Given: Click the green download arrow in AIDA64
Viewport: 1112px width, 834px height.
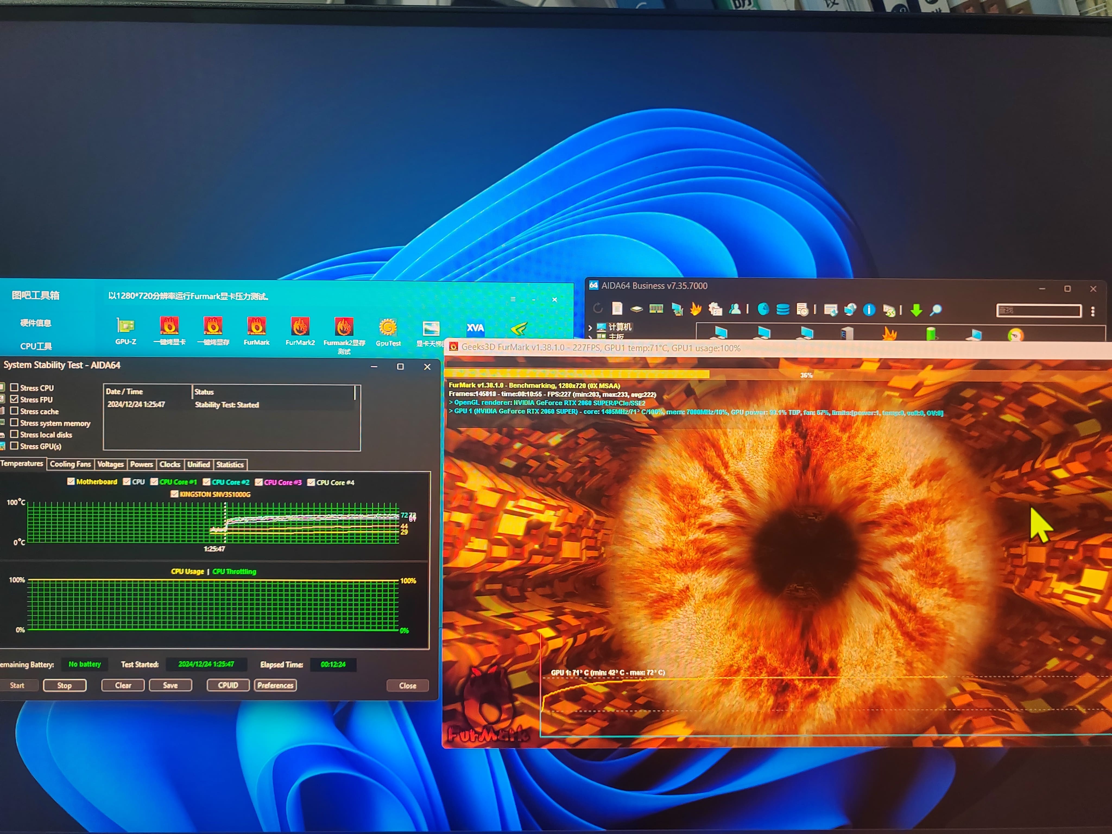Looking at the screenshot, I should point(916,310).
